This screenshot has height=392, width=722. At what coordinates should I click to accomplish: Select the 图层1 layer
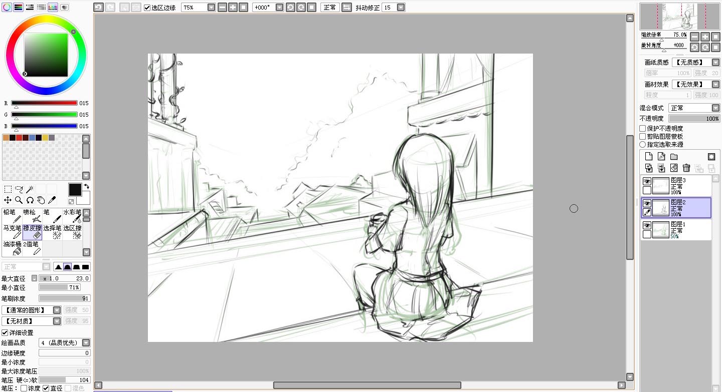point(676,230)
